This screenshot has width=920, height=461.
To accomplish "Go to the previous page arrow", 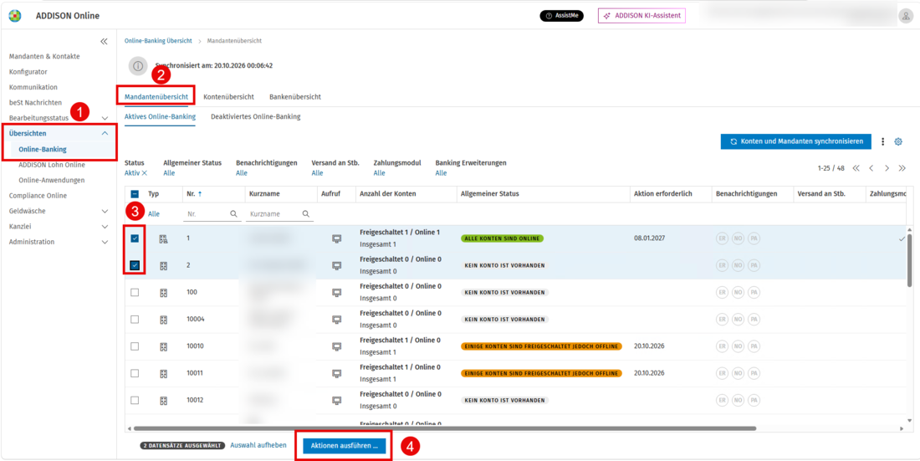I will click(x=871, y=168).
